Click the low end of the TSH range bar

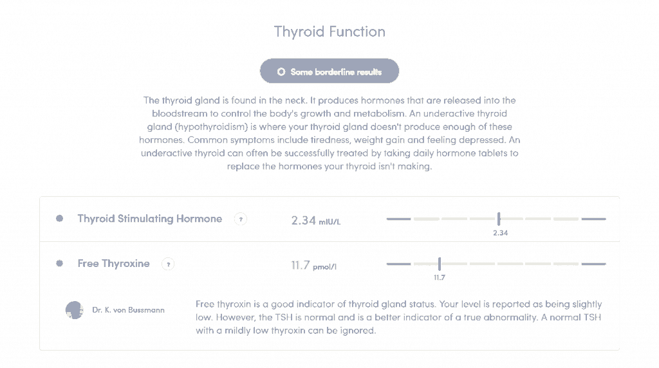398,219
